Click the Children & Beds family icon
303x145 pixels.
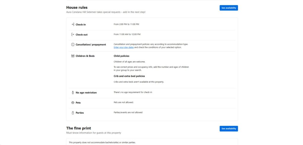[73, 56]
